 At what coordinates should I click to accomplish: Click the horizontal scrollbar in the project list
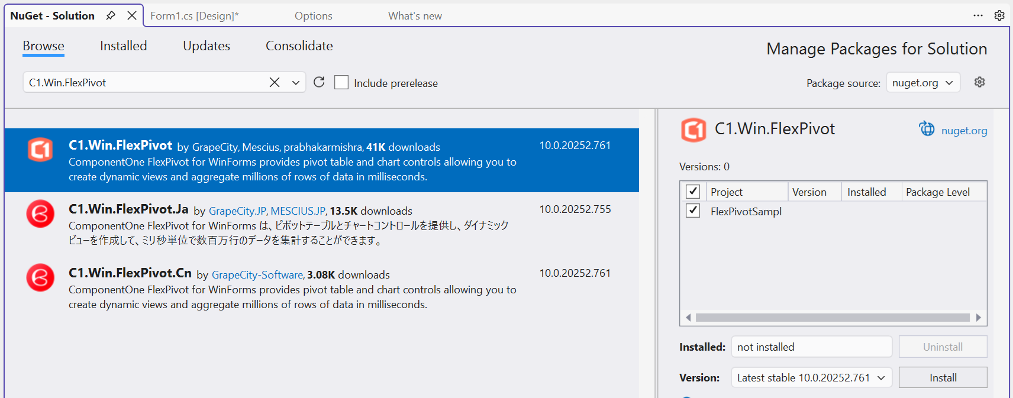pyautogui.click(x=833, y=318)
